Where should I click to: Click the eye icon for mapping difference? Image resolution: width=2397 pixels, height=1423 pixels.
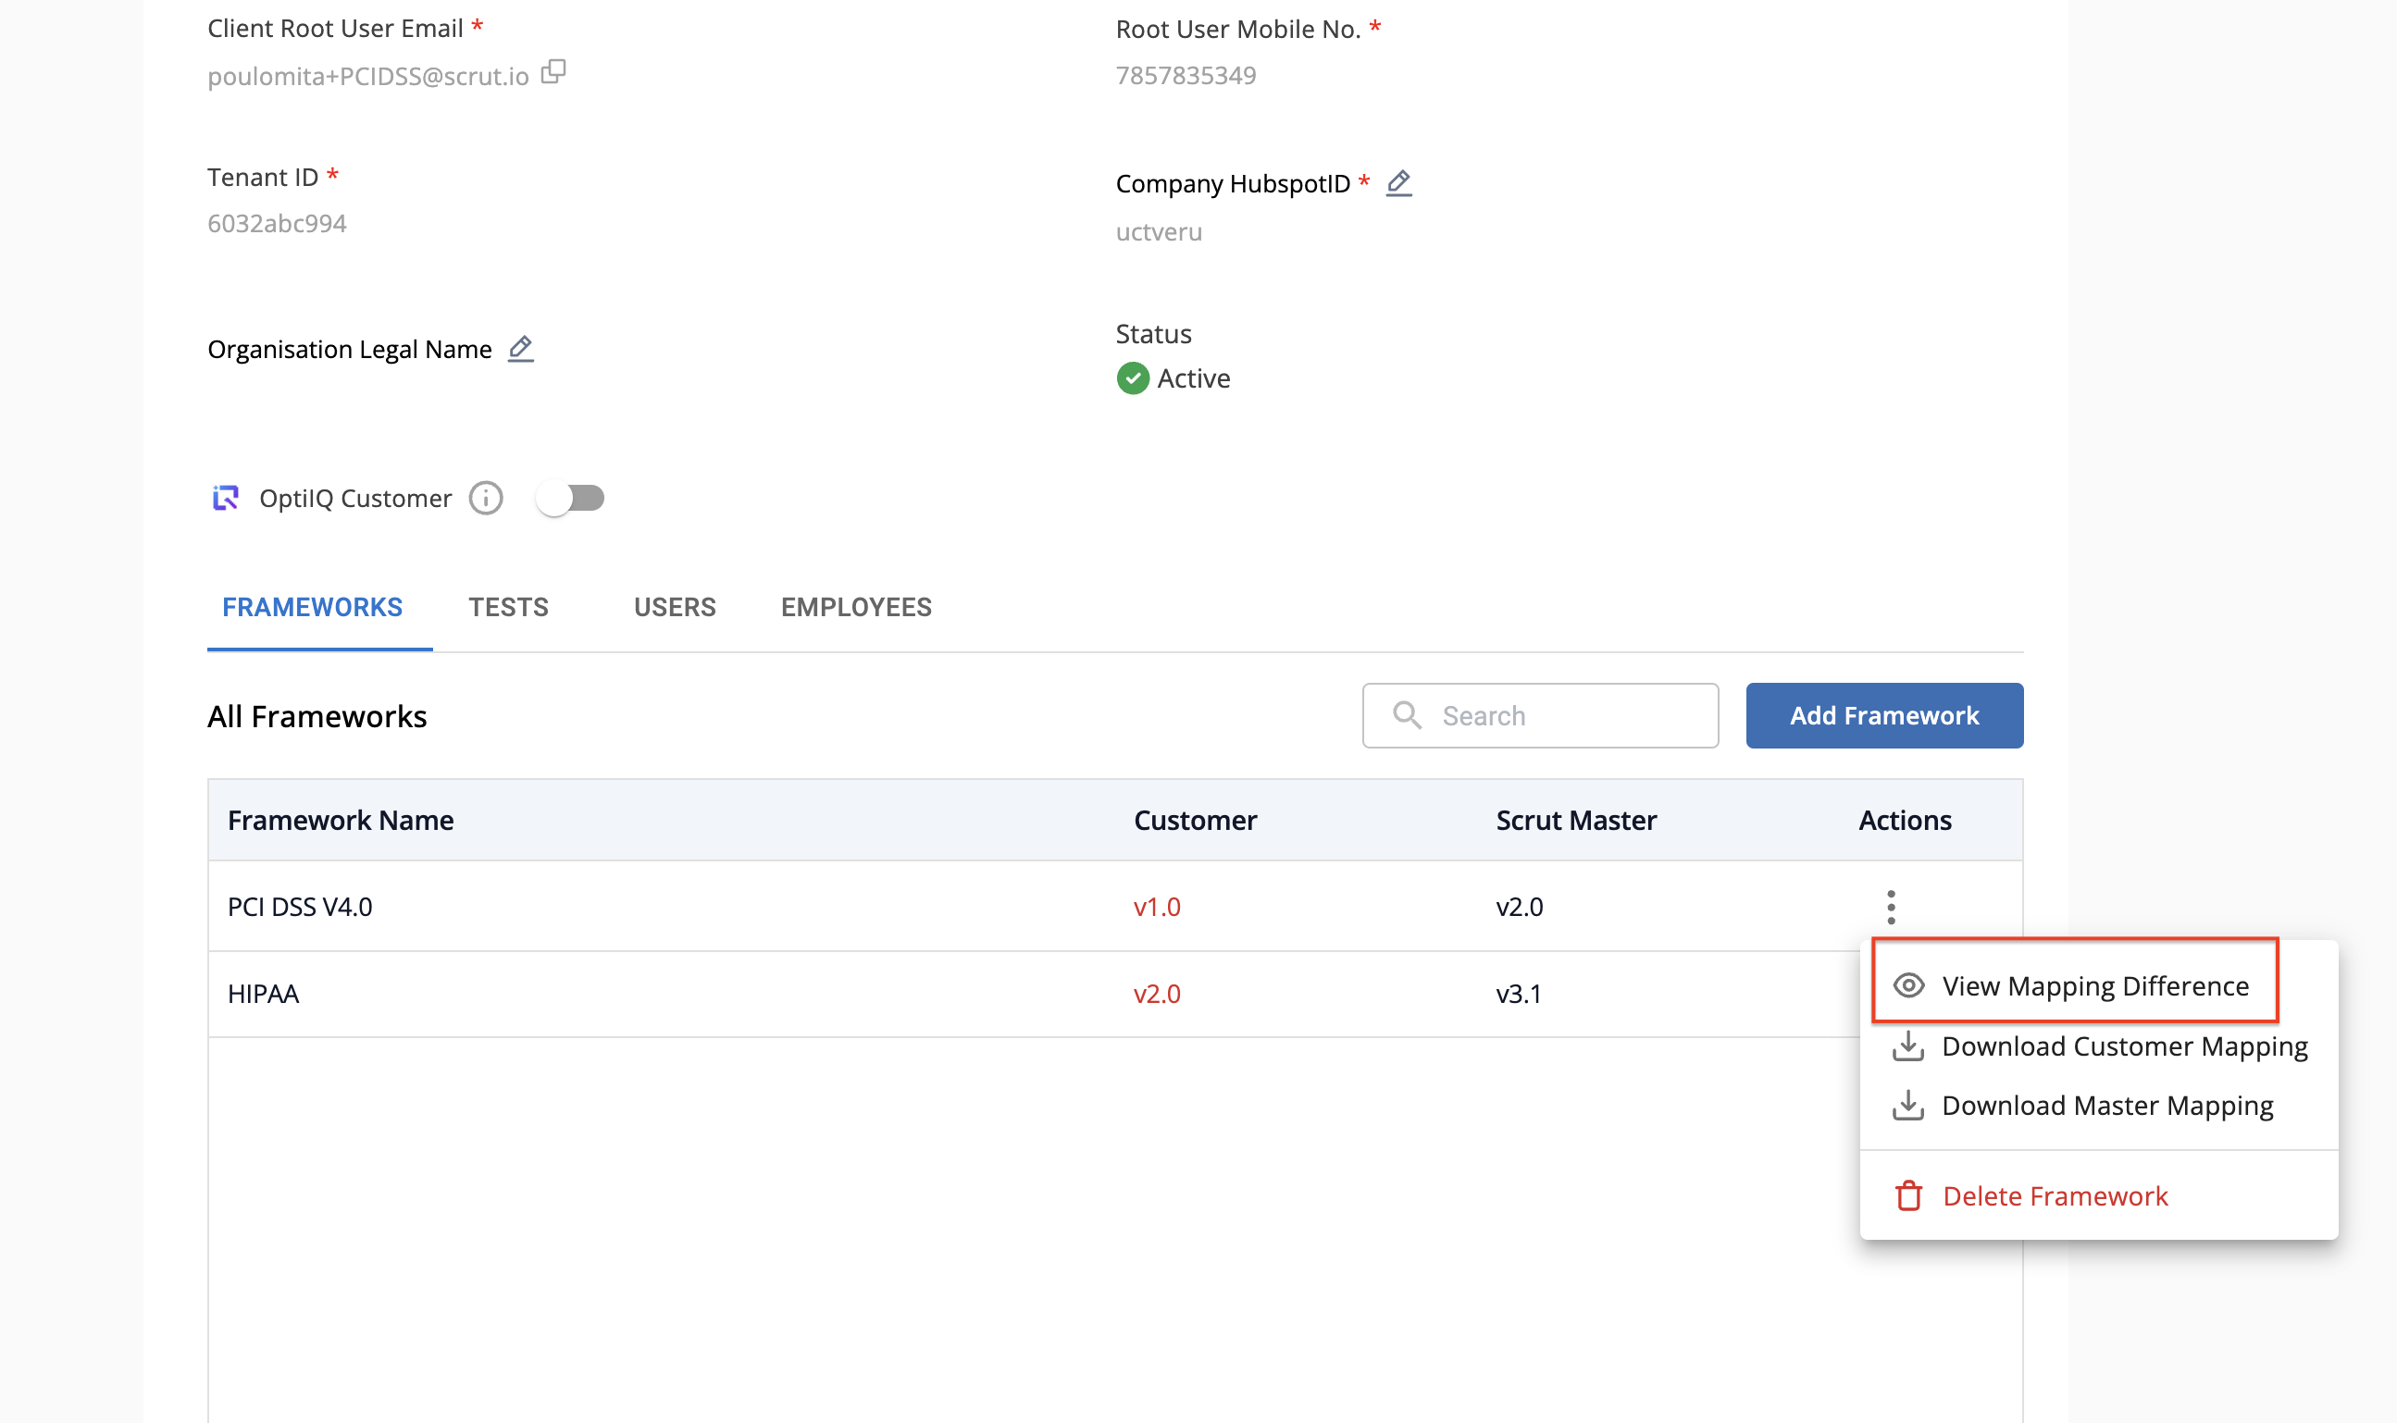point(1907,985)
